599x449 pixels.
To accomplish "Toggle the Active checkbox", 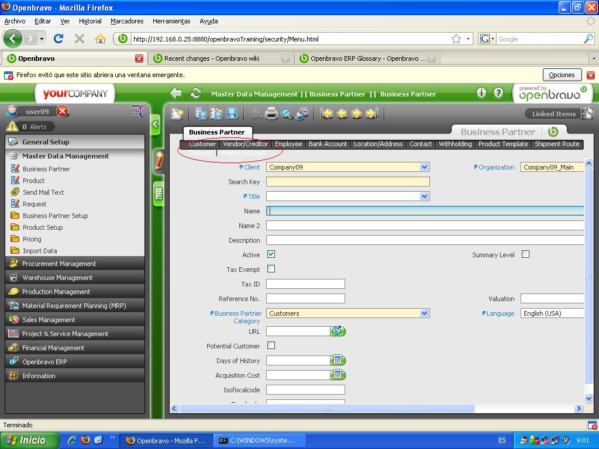I will pyautogui.click(x=271, y=254).
